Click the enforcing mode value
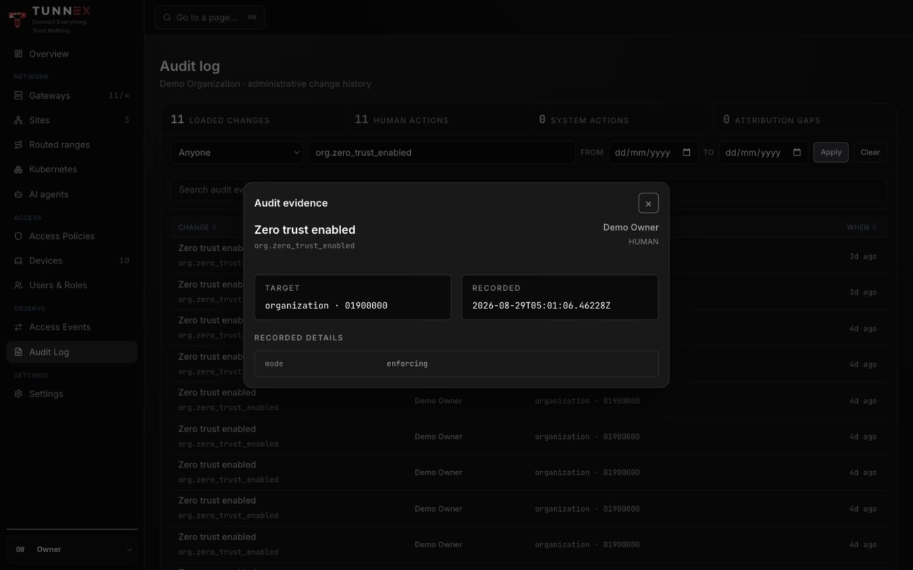 point(407,364)
